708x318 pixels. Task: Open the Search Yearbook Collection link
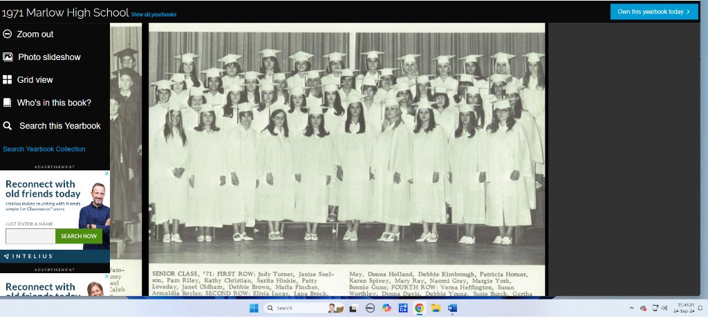click(44, 149)
